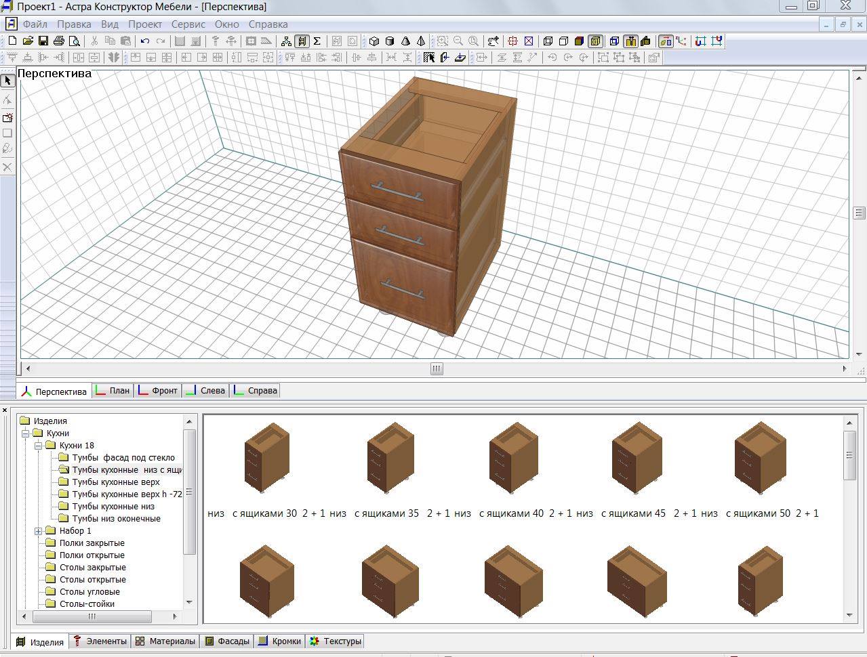The height and width of the screenshot is (657, 867).
Task: Click the Undo arrow icon
Action: [145, 41]
